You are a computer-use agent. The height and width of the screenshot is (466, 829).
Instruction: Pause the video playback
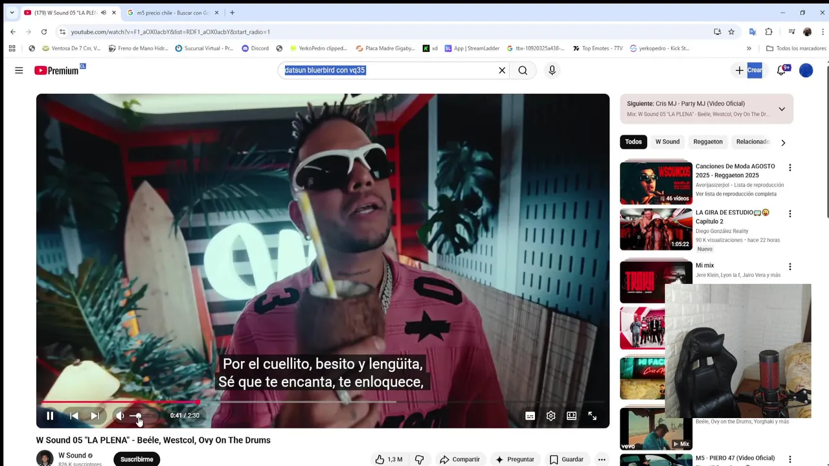click(50, 416)
